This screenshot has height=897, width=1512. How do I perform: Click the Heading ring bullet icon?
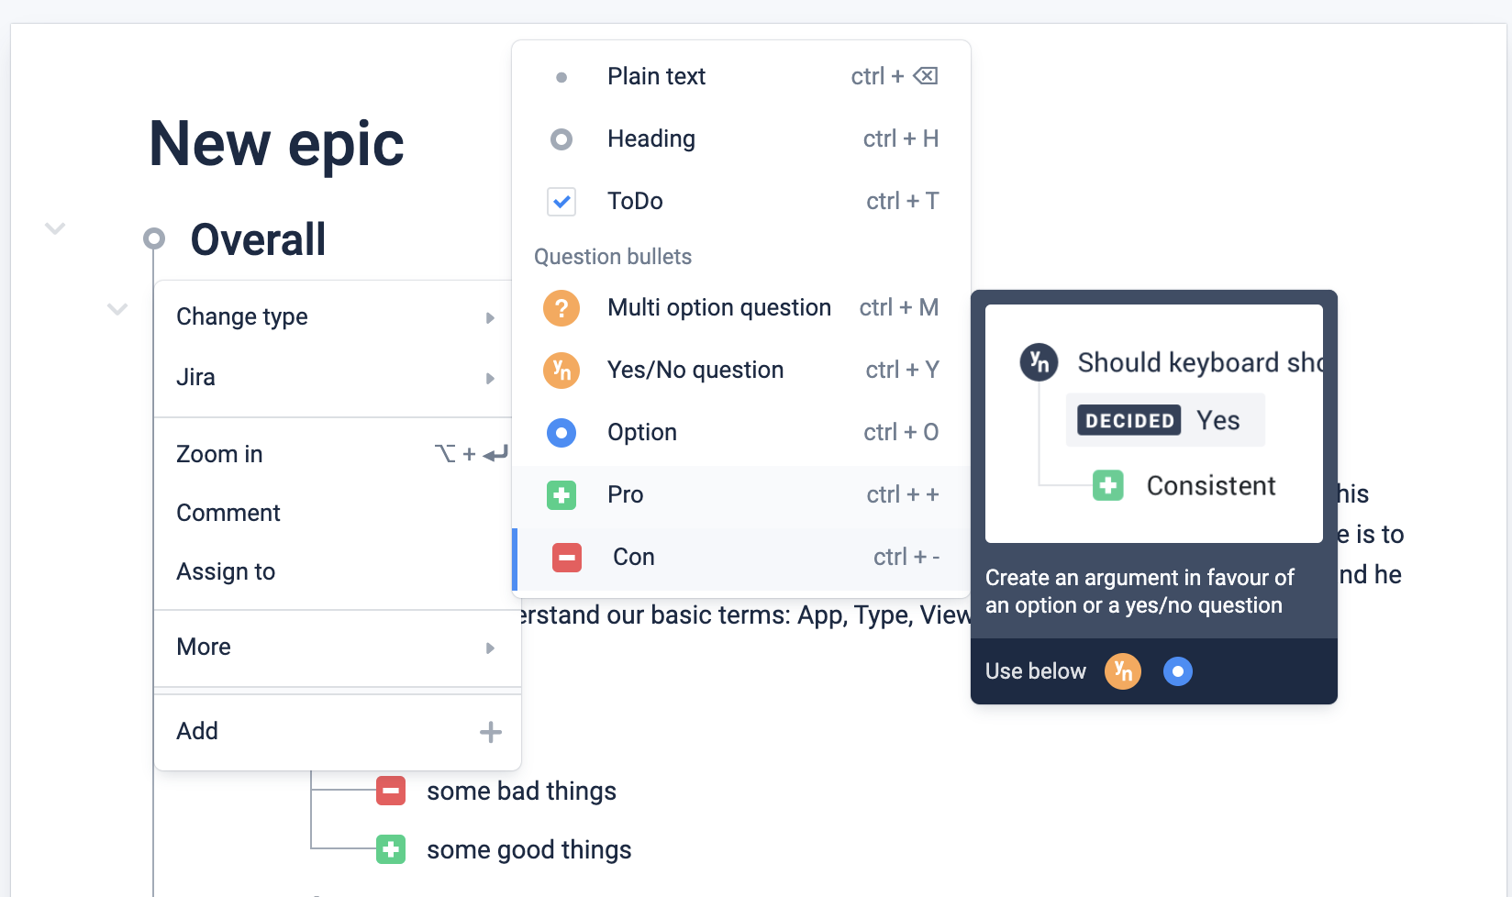(x=561, y=139)
